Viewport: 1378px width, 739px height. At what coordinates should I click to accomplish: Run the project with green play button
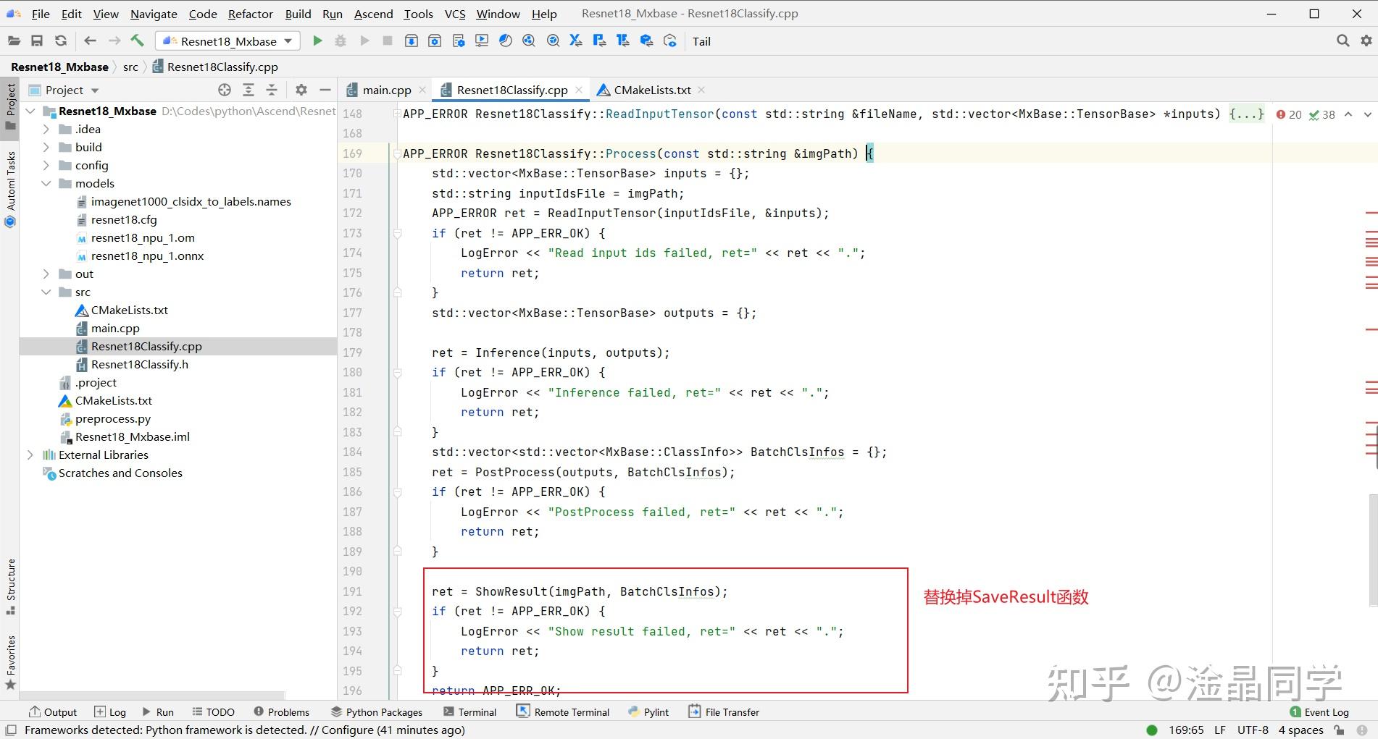(317, 41)
